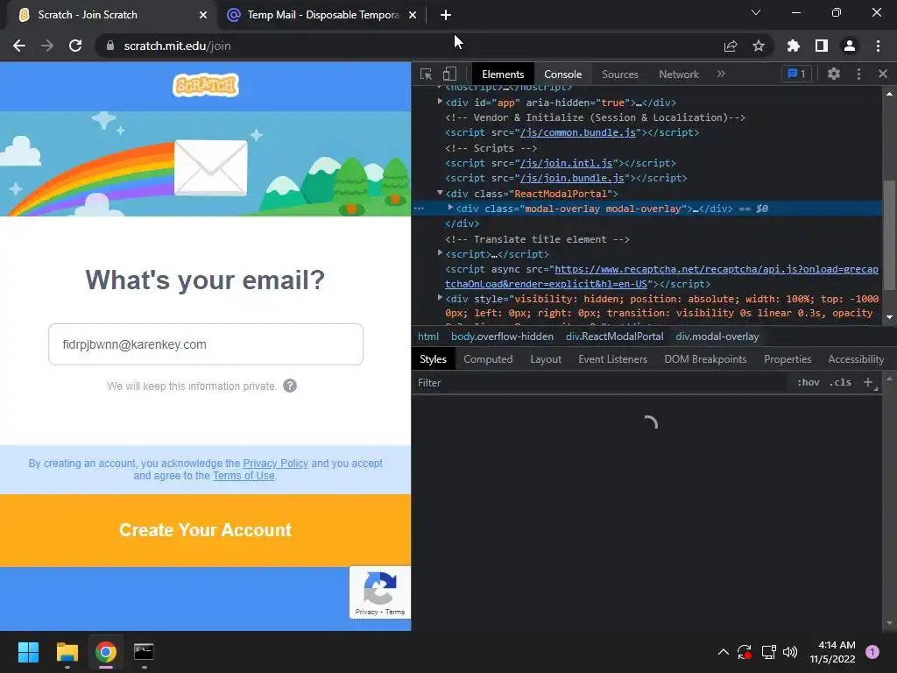Toggle the :hov element state button
Viewport: 897px width, 673px height.
(x=808, y=382)
